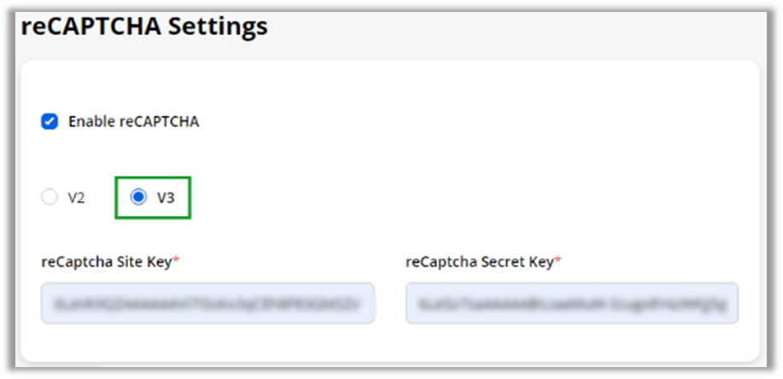
Task: Select the V3 radio button
Action: (138, 198)
